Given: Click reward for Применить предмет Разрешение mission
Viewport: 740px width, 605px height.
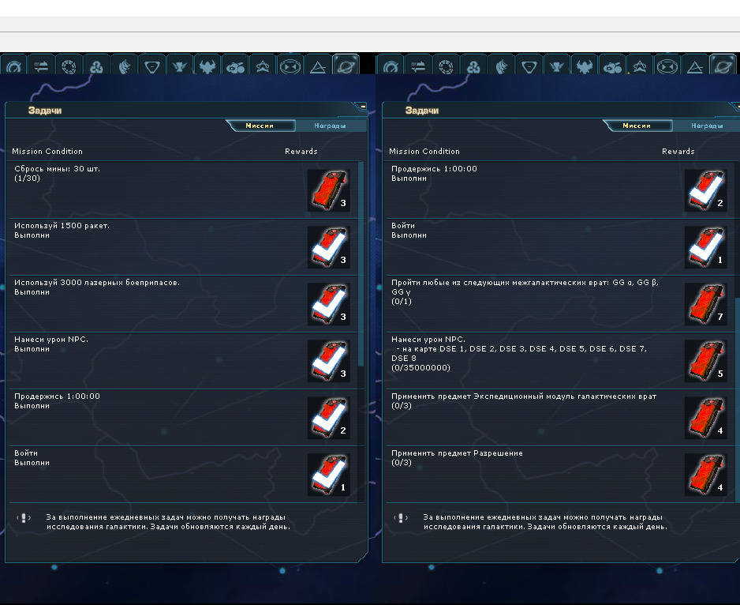Looking at the screenshot, I should click(x=705, y=475).
